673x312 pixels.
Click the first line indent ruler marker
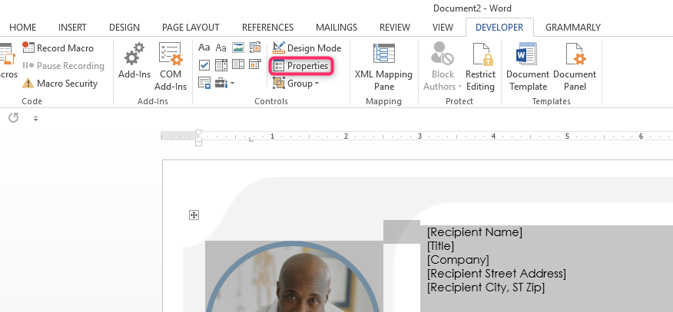click(x=198, y=133)
